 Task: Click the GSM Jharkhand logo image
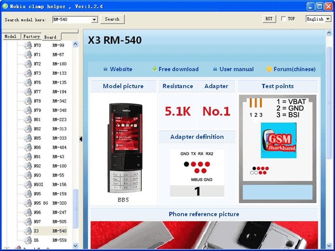279,140
